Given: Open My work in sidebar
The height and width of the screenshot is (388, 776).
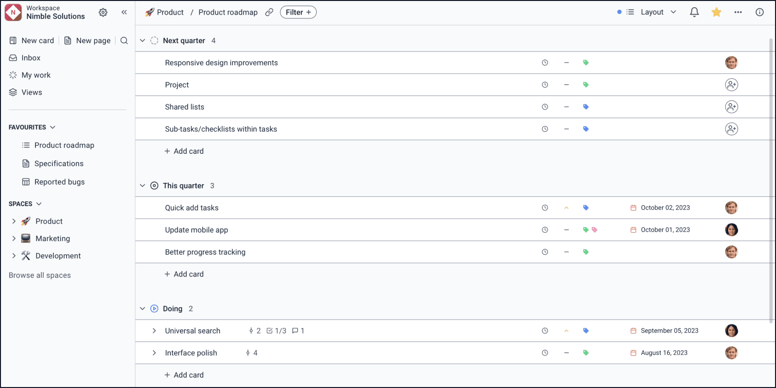Looking at the screenshot, I should [x=30, y=75].
